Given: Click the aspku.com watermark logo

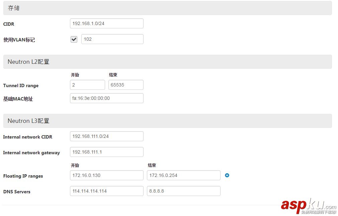Looking at the screenshot, I should [308, 205].
